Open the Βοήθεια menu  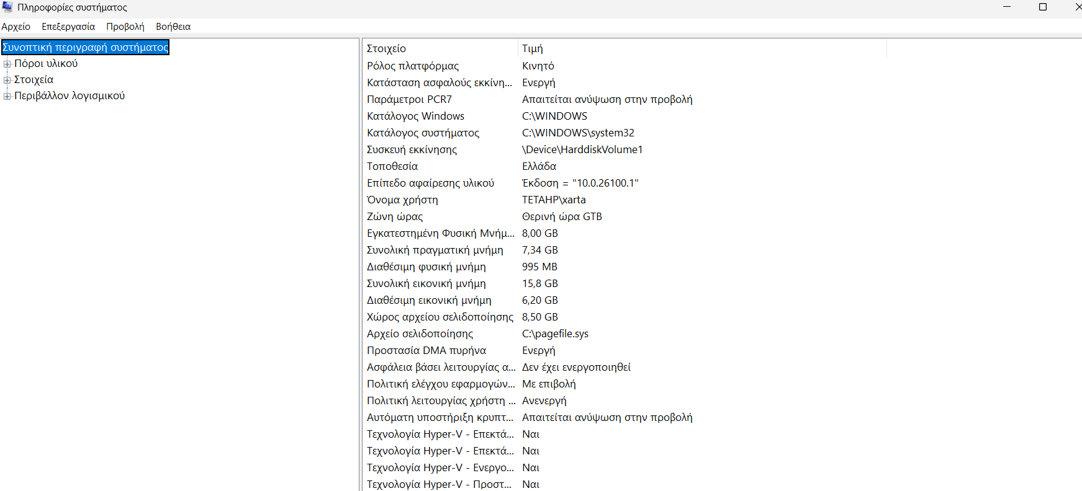(173, 27)
